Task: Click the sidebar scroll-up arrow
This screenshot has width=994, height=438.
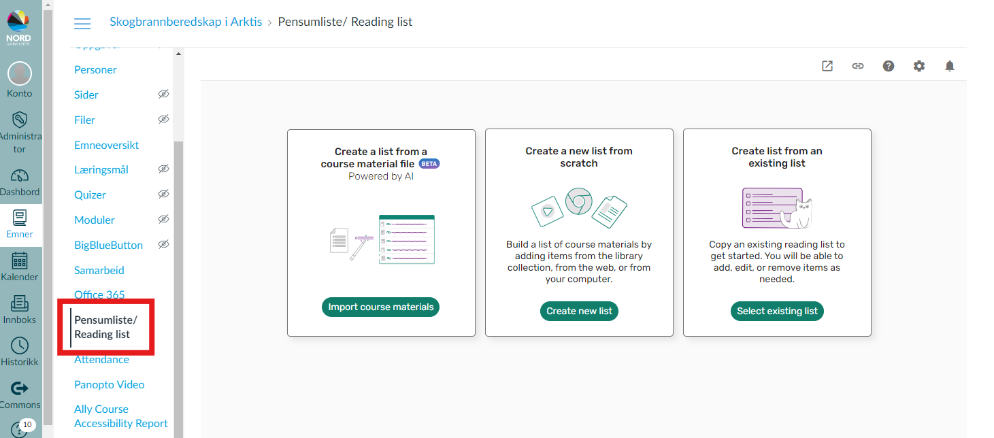Action: coord(178,53)
